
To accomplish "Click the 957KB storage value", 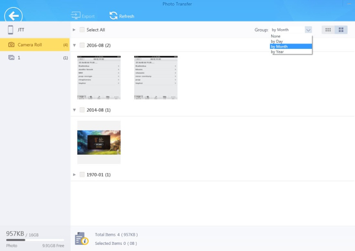I will coord(15,234).
